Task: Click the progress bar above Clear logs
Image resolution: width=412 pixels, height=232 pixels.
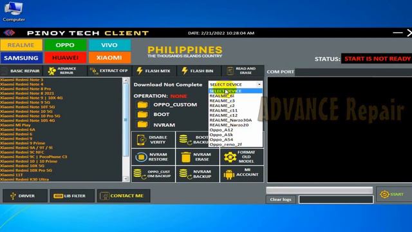Action: 319,190
